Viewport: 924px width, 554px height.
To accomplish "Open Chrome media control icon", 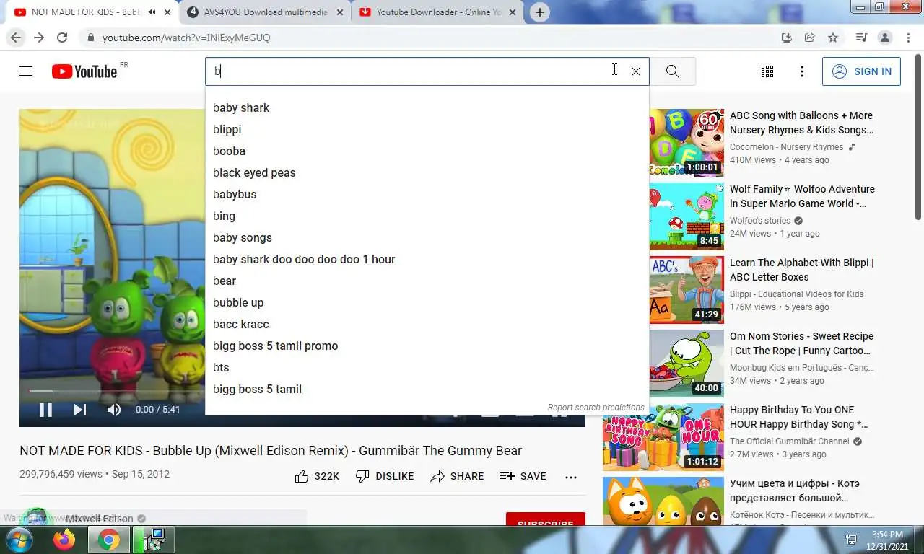I will point(861,38).
